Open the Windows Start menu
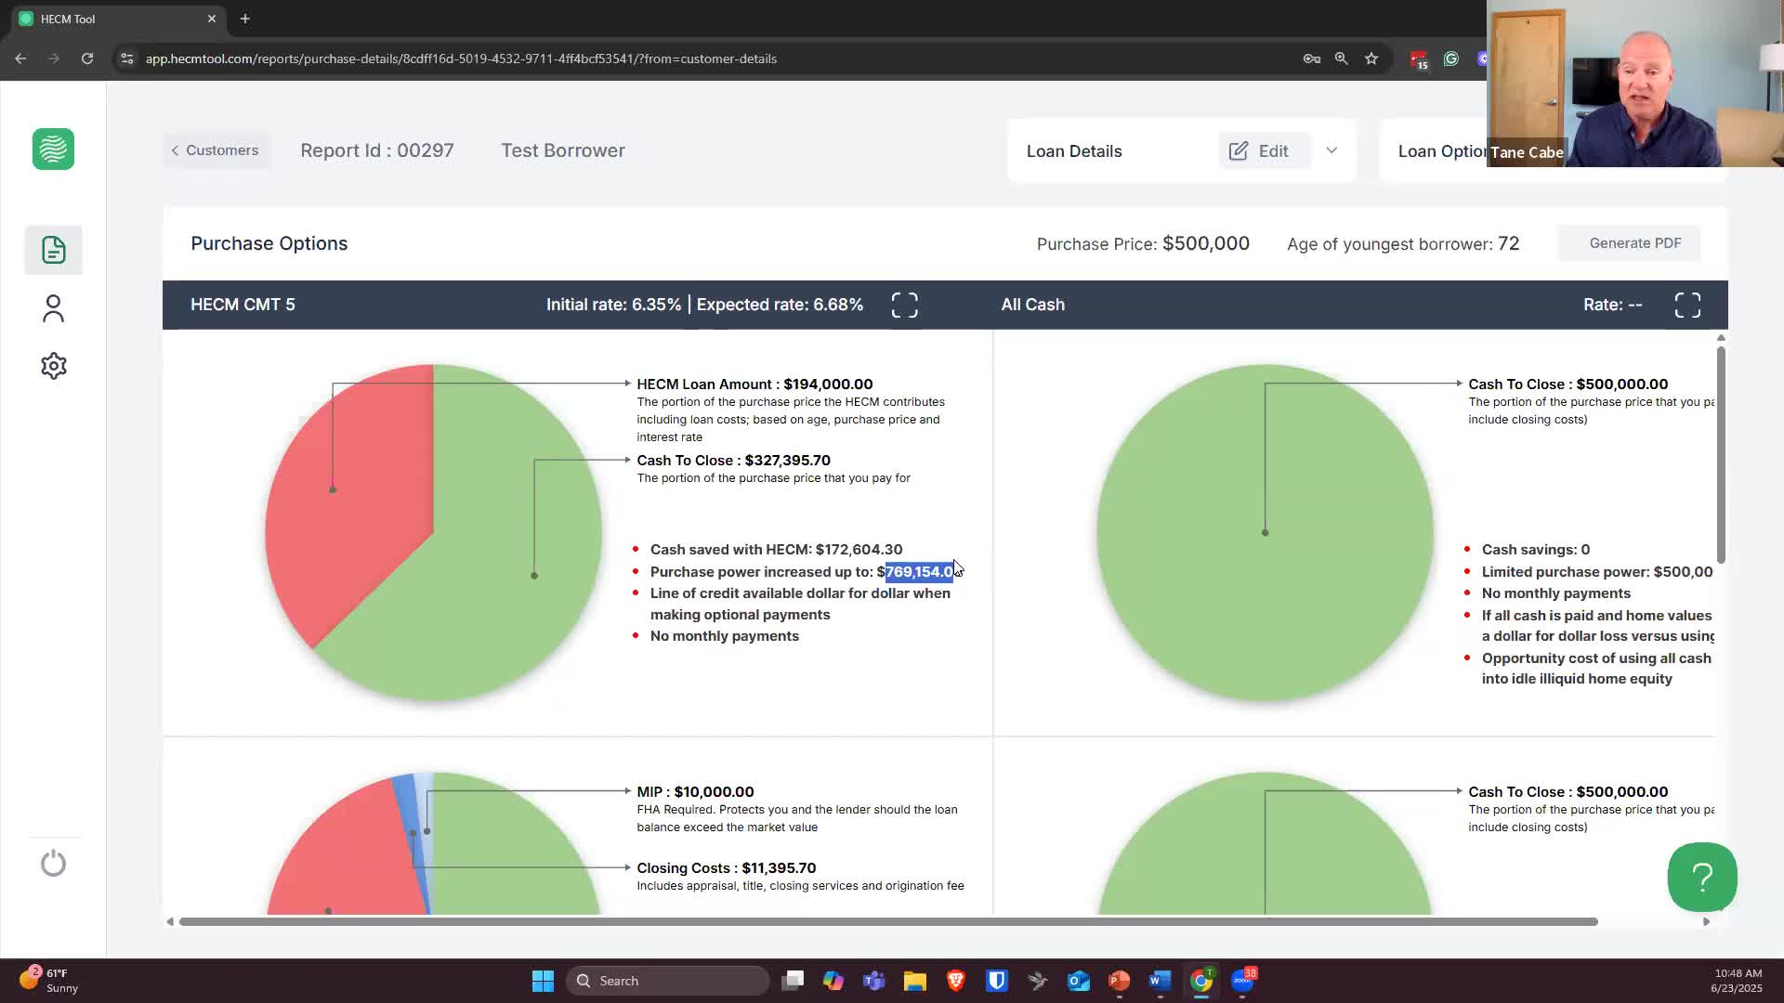 coord(543,981)
